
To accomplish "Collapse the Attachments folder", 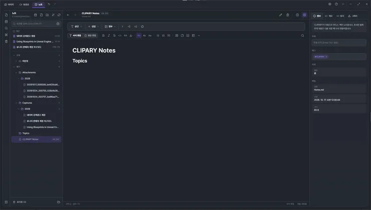I will click(x=17, y=72).
